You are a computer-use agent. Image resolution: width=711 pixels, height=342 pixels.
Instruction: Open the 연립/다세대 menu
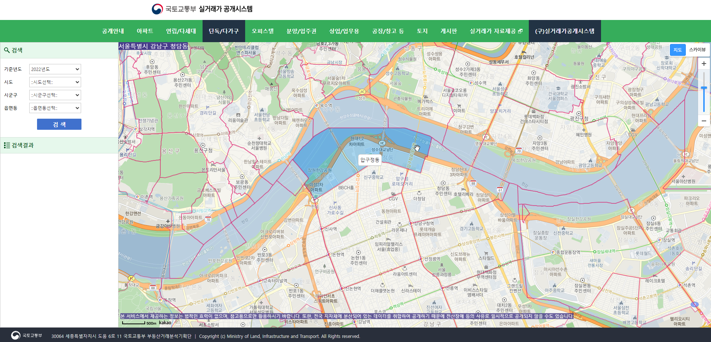[x=181, y=31]
